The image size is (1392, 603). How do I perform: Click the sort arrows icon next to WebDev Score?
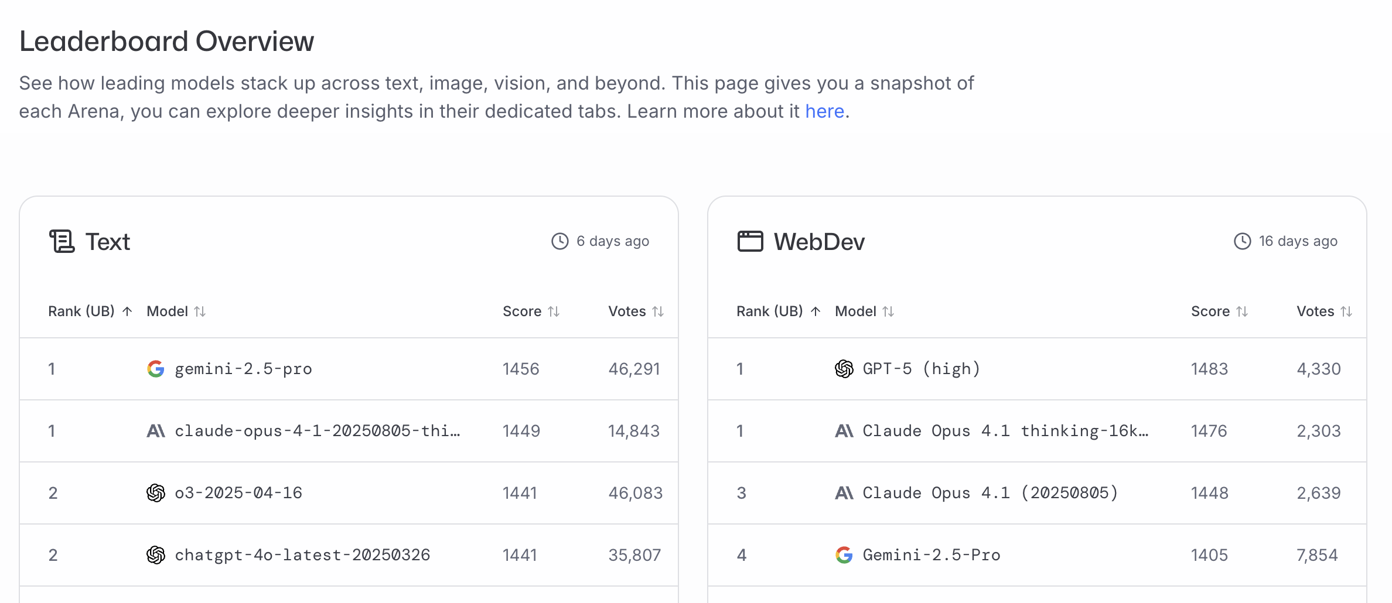1242,311
